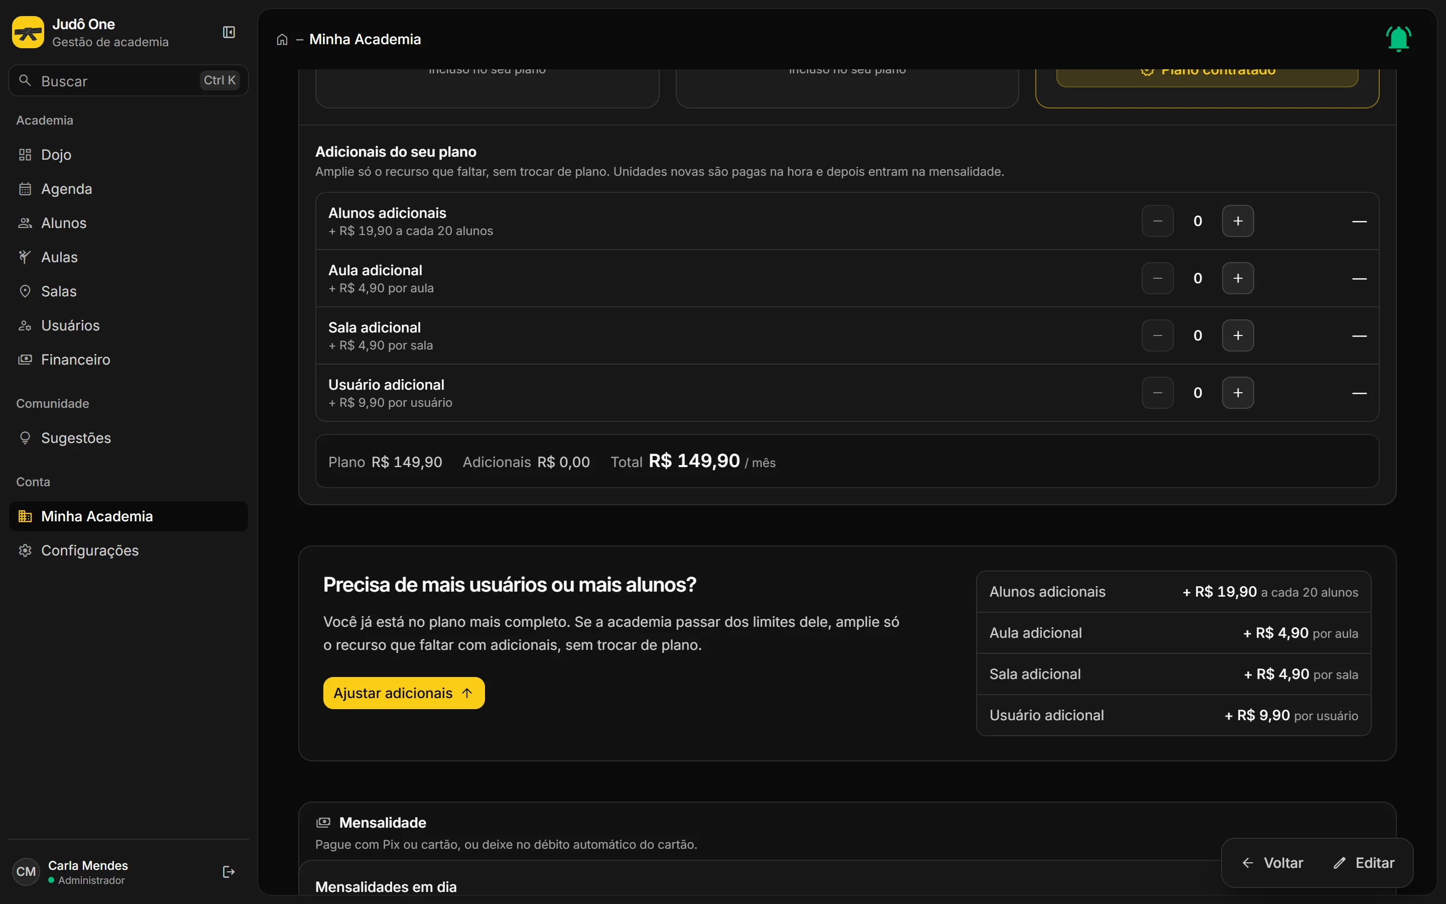The image size is (1446, 904).
Task: Open Aulas in the sidebar
Action: coord(129,257)
